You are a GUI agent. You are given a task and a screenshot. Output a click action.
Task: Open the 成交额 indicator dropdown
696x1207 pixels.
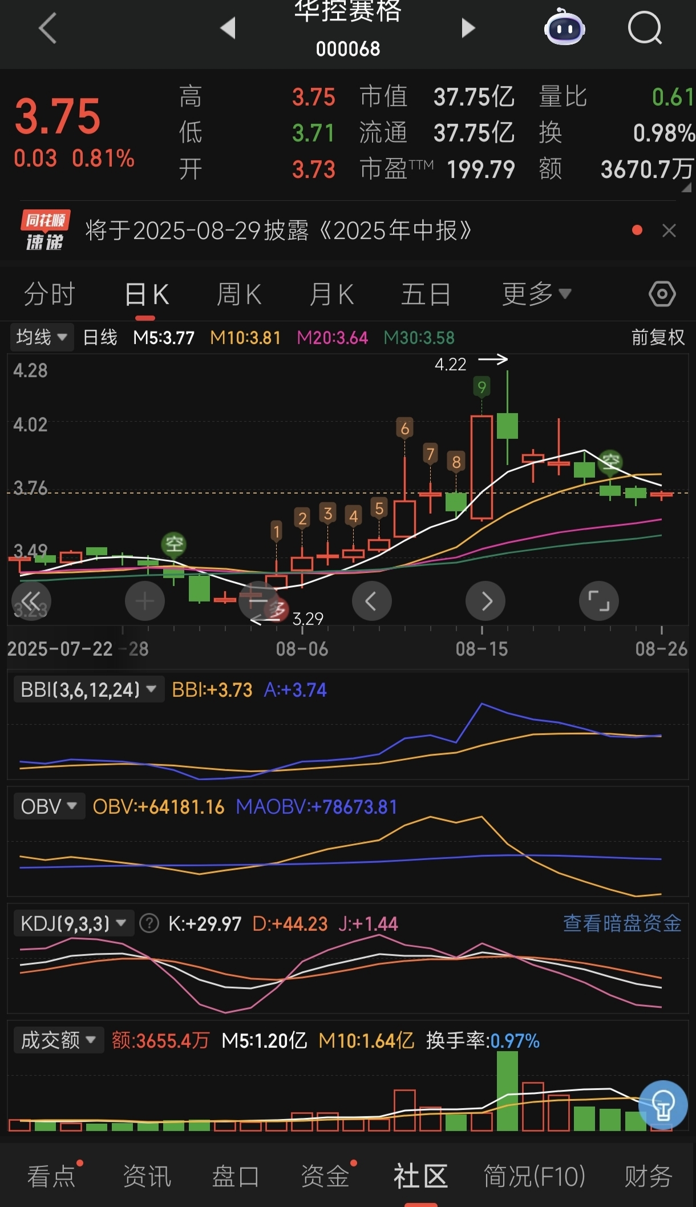[x=58, y=1040]
